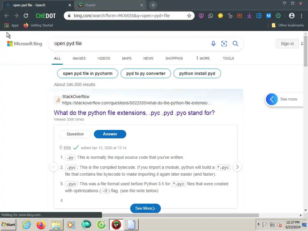Viewport: 308px width, 231px height.
Task: Click suggestion 'open pyd file in pycharm'
Action: pos(88,73)
